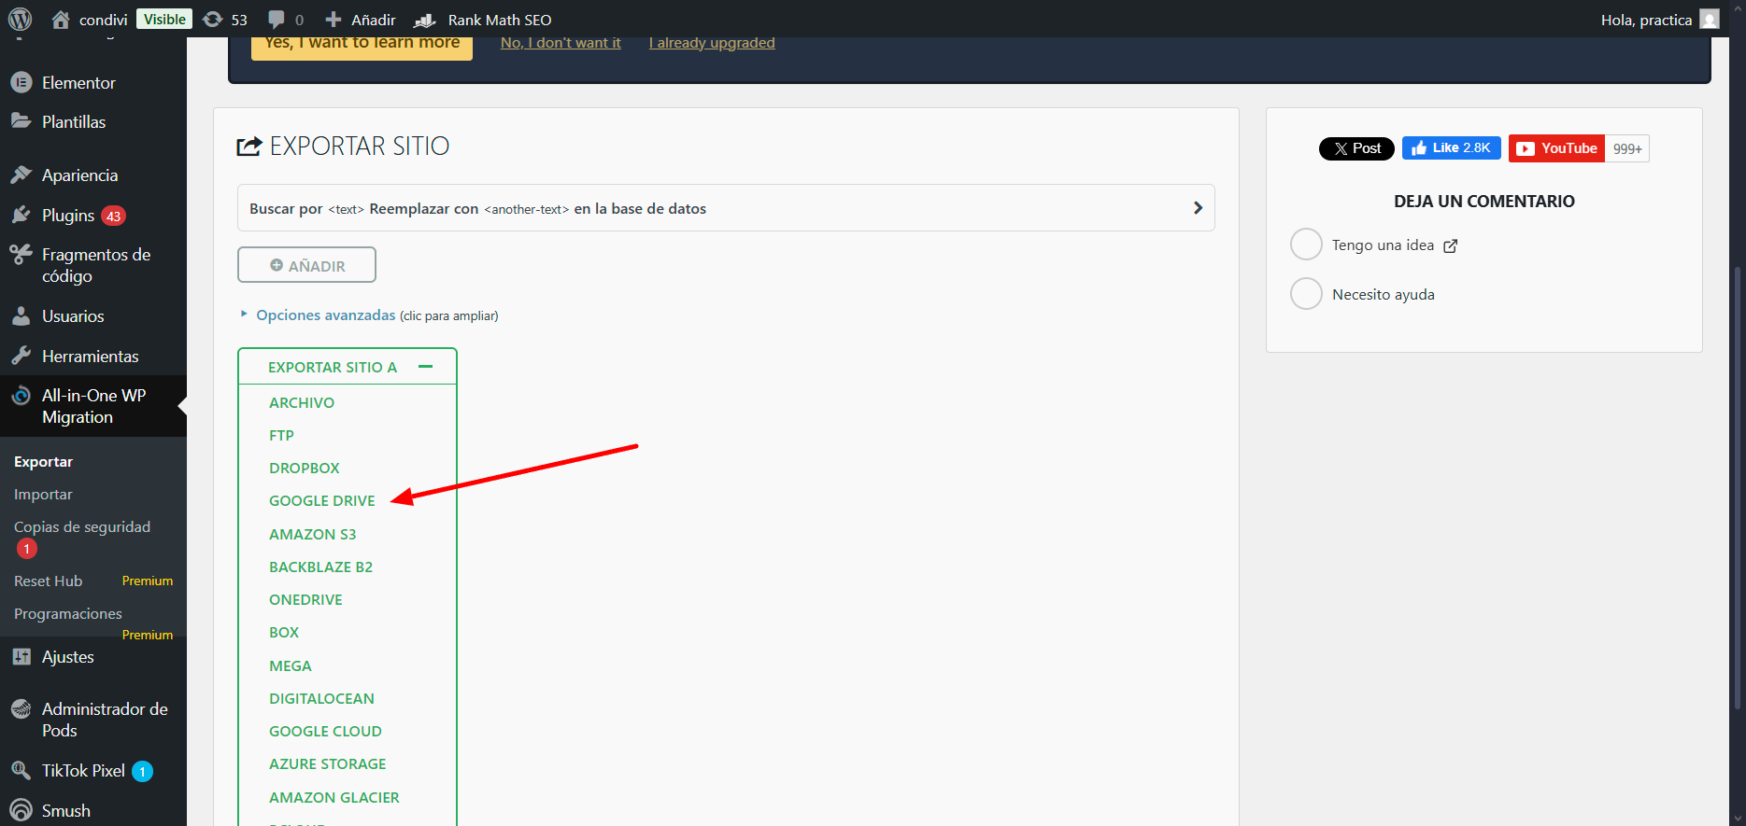Select the Tengo una idea radio option

1306,245
